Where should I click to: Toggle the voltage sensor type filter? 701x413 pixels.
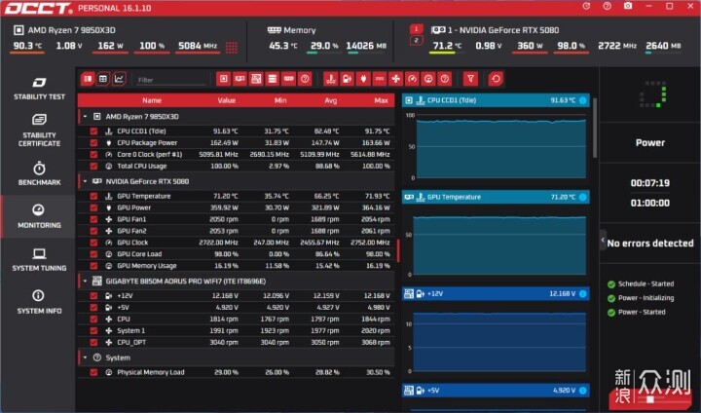point(347,79)
